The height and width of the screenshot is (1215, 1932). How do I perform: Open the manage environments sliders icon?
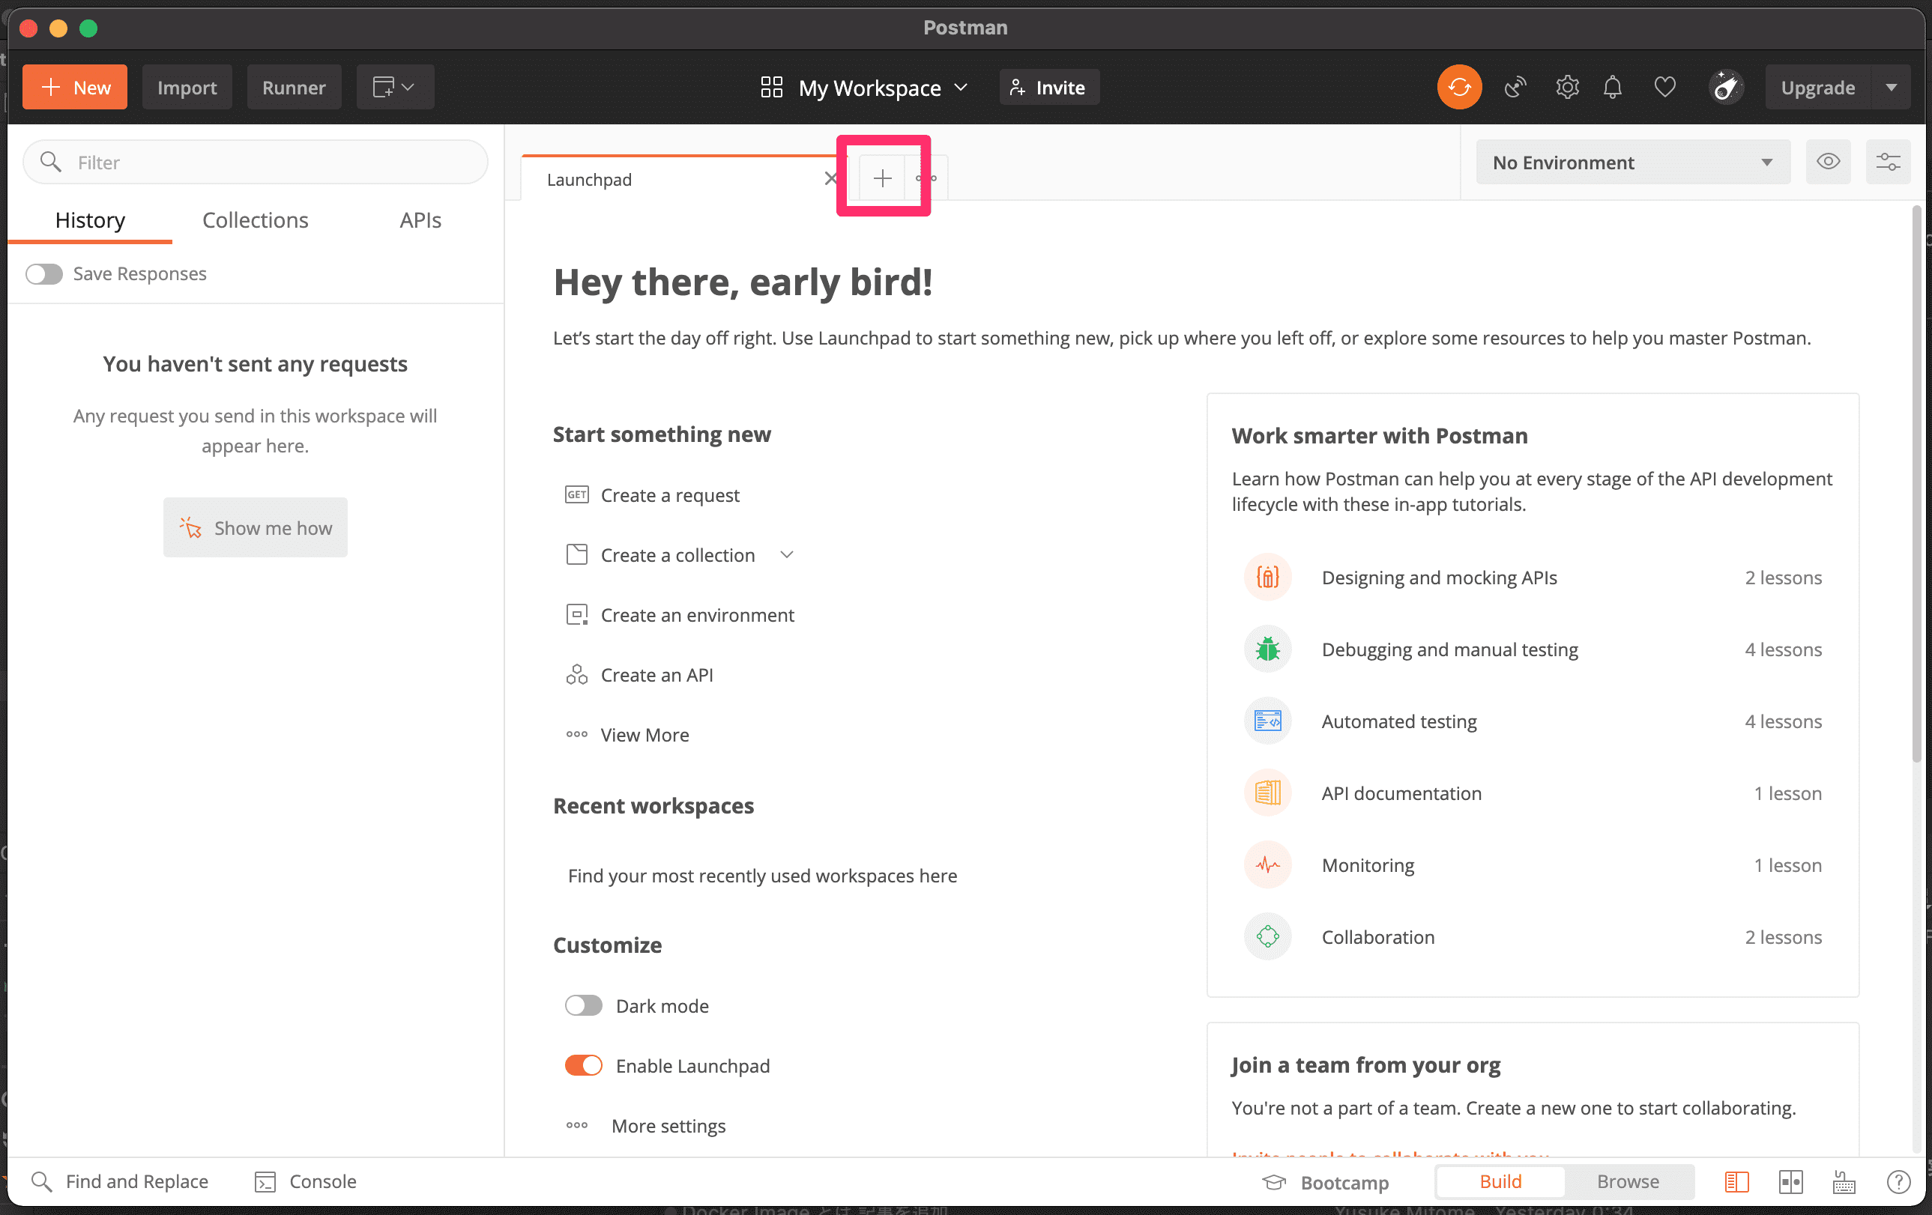click(1888, 162)
